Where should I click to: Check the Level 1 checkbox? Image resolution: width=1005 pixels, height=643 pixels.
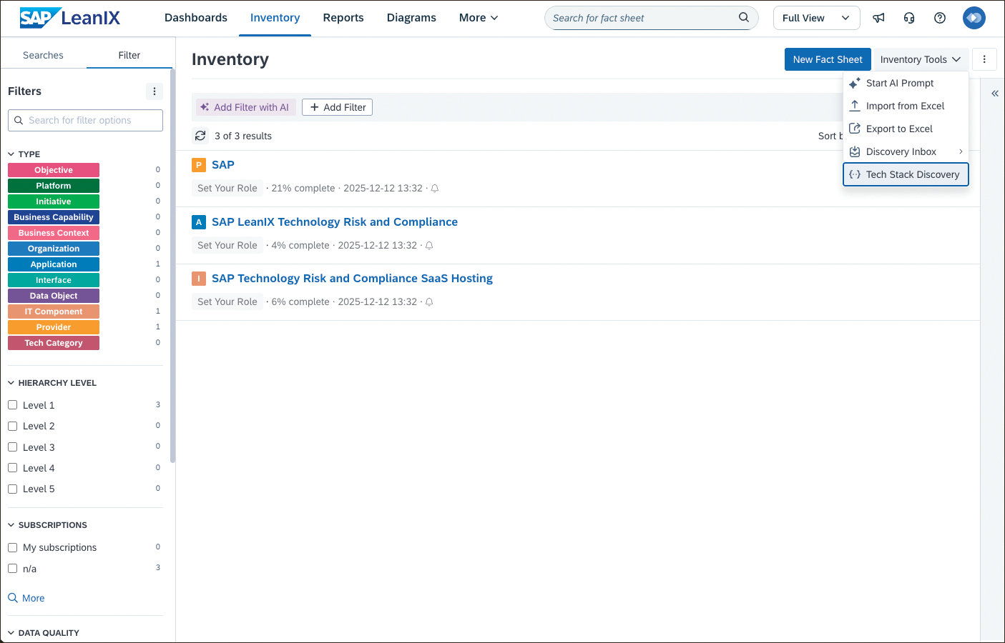pos(12,405)
